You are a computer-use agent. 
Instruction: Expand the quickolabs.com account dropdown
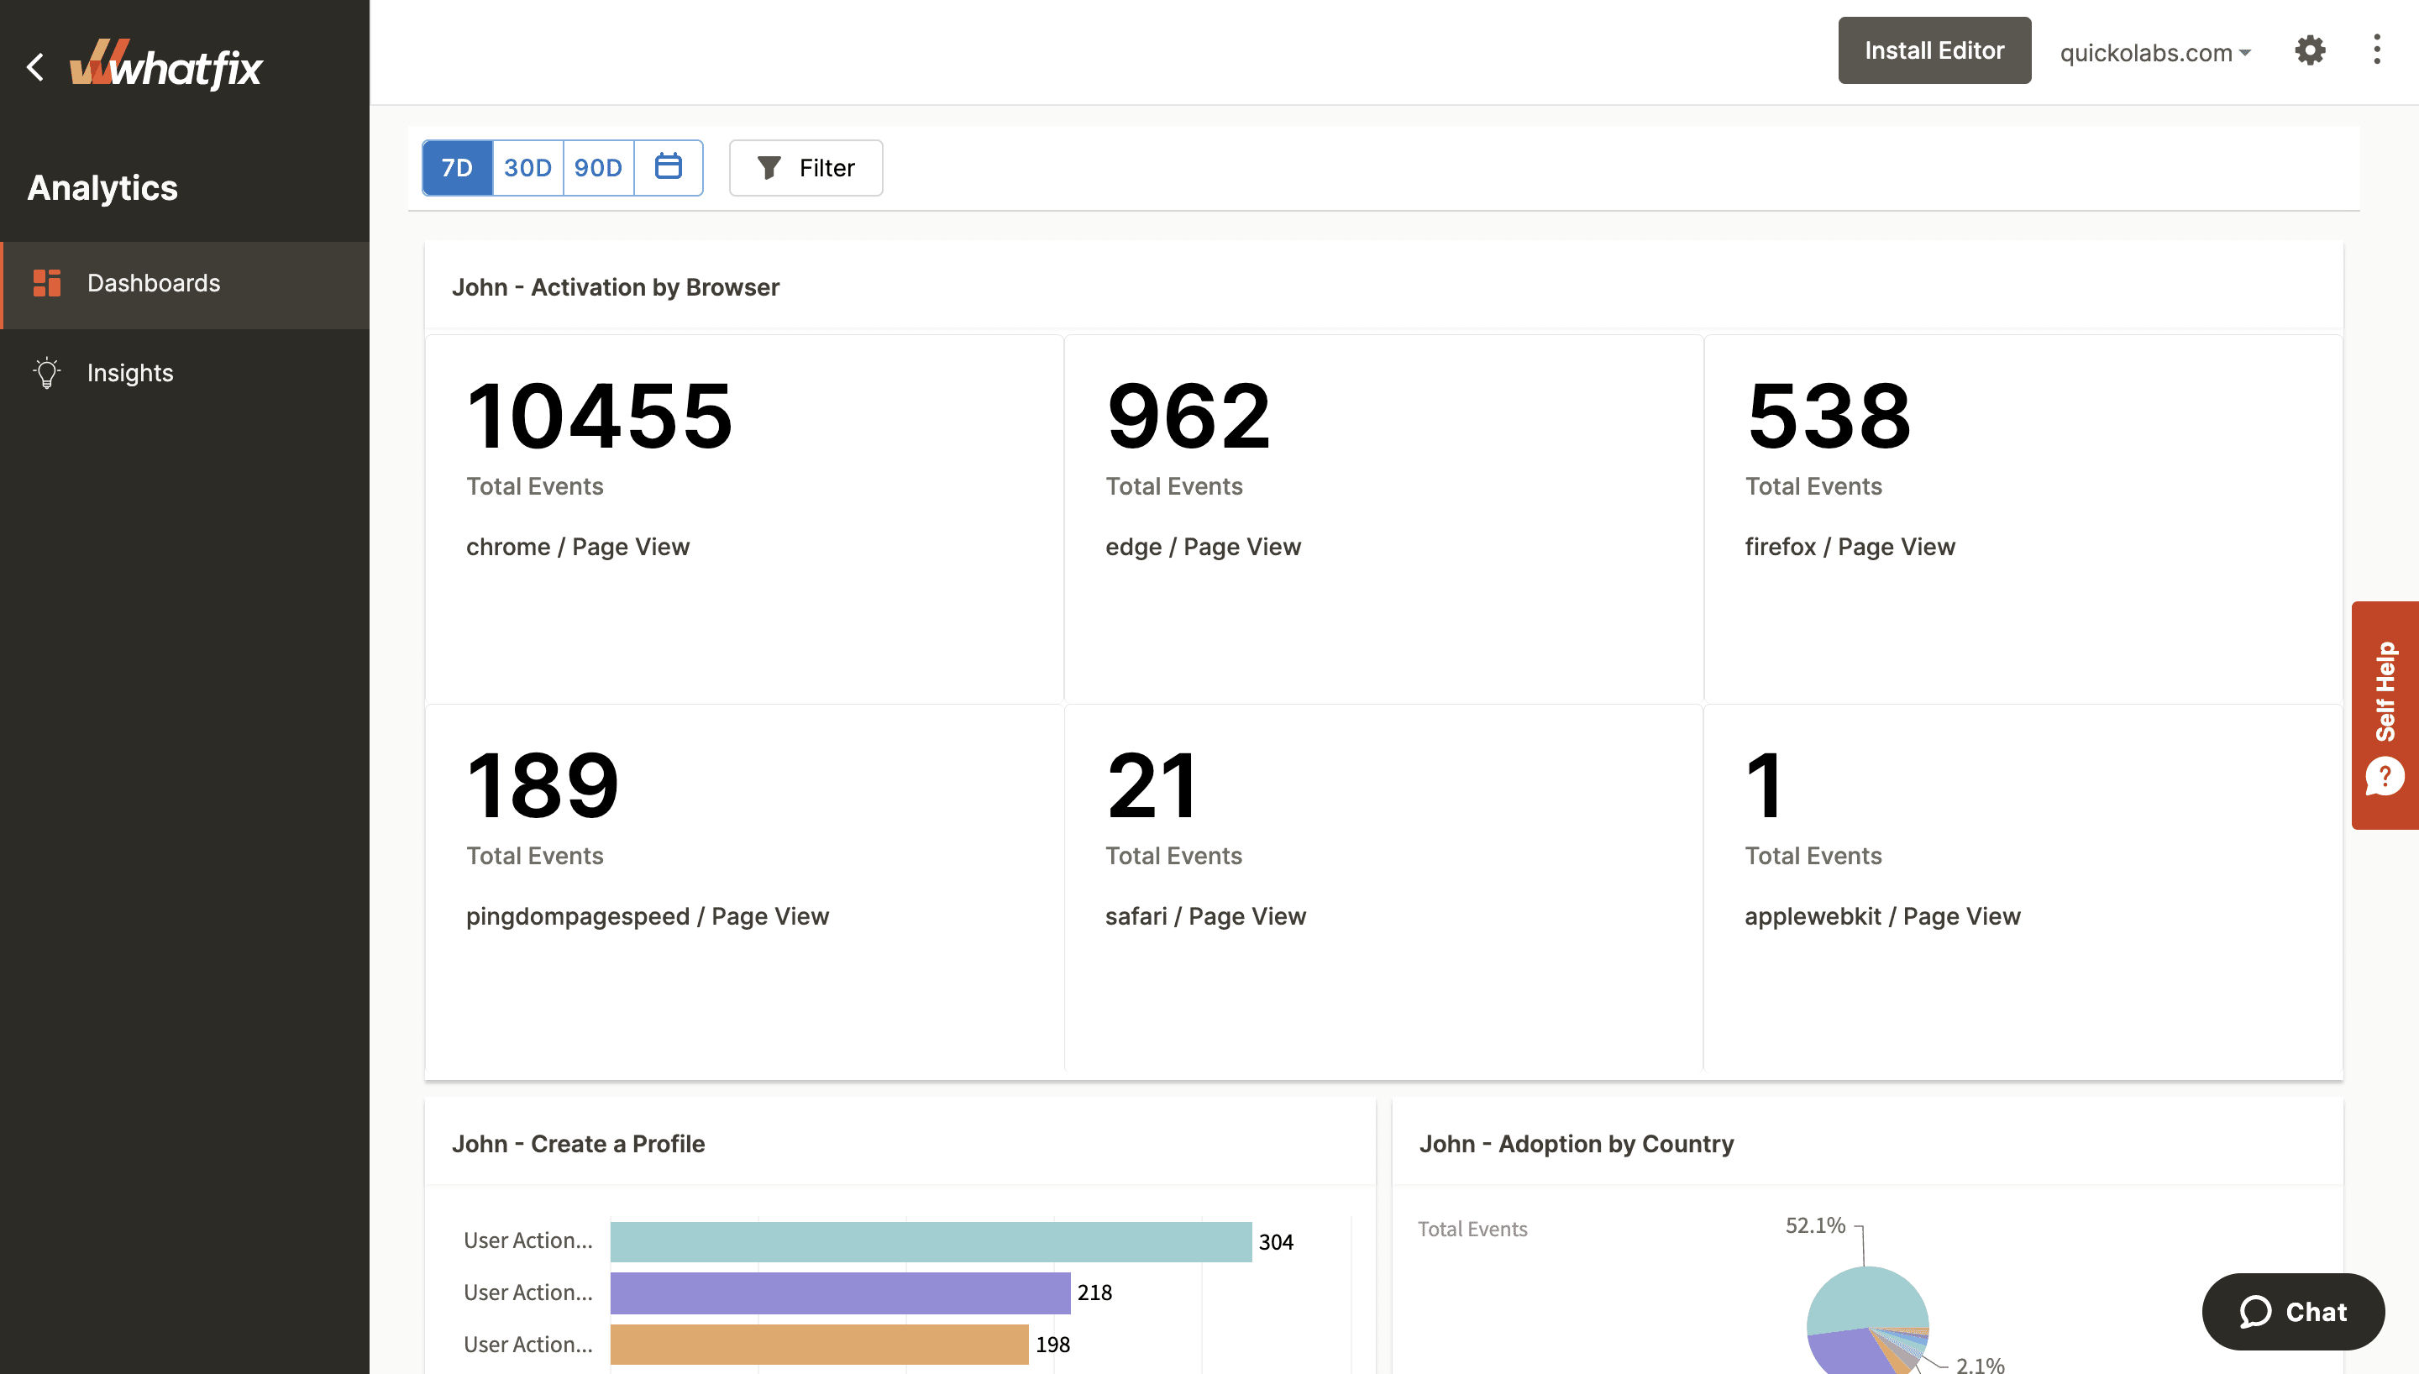pyautogui.click(x=2154, y=50)
